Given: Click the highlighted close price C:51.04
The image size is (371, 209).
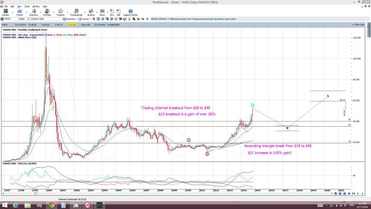Looking at the screenshot, I should coord(72,25).
